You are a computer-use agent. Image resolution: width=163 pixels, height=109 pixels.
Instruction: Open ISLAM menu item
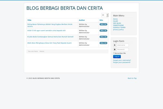point(115,21)
